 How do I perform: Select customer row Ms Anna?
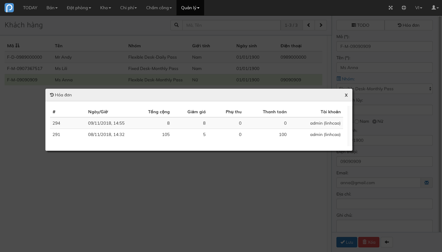coord(163,80)
